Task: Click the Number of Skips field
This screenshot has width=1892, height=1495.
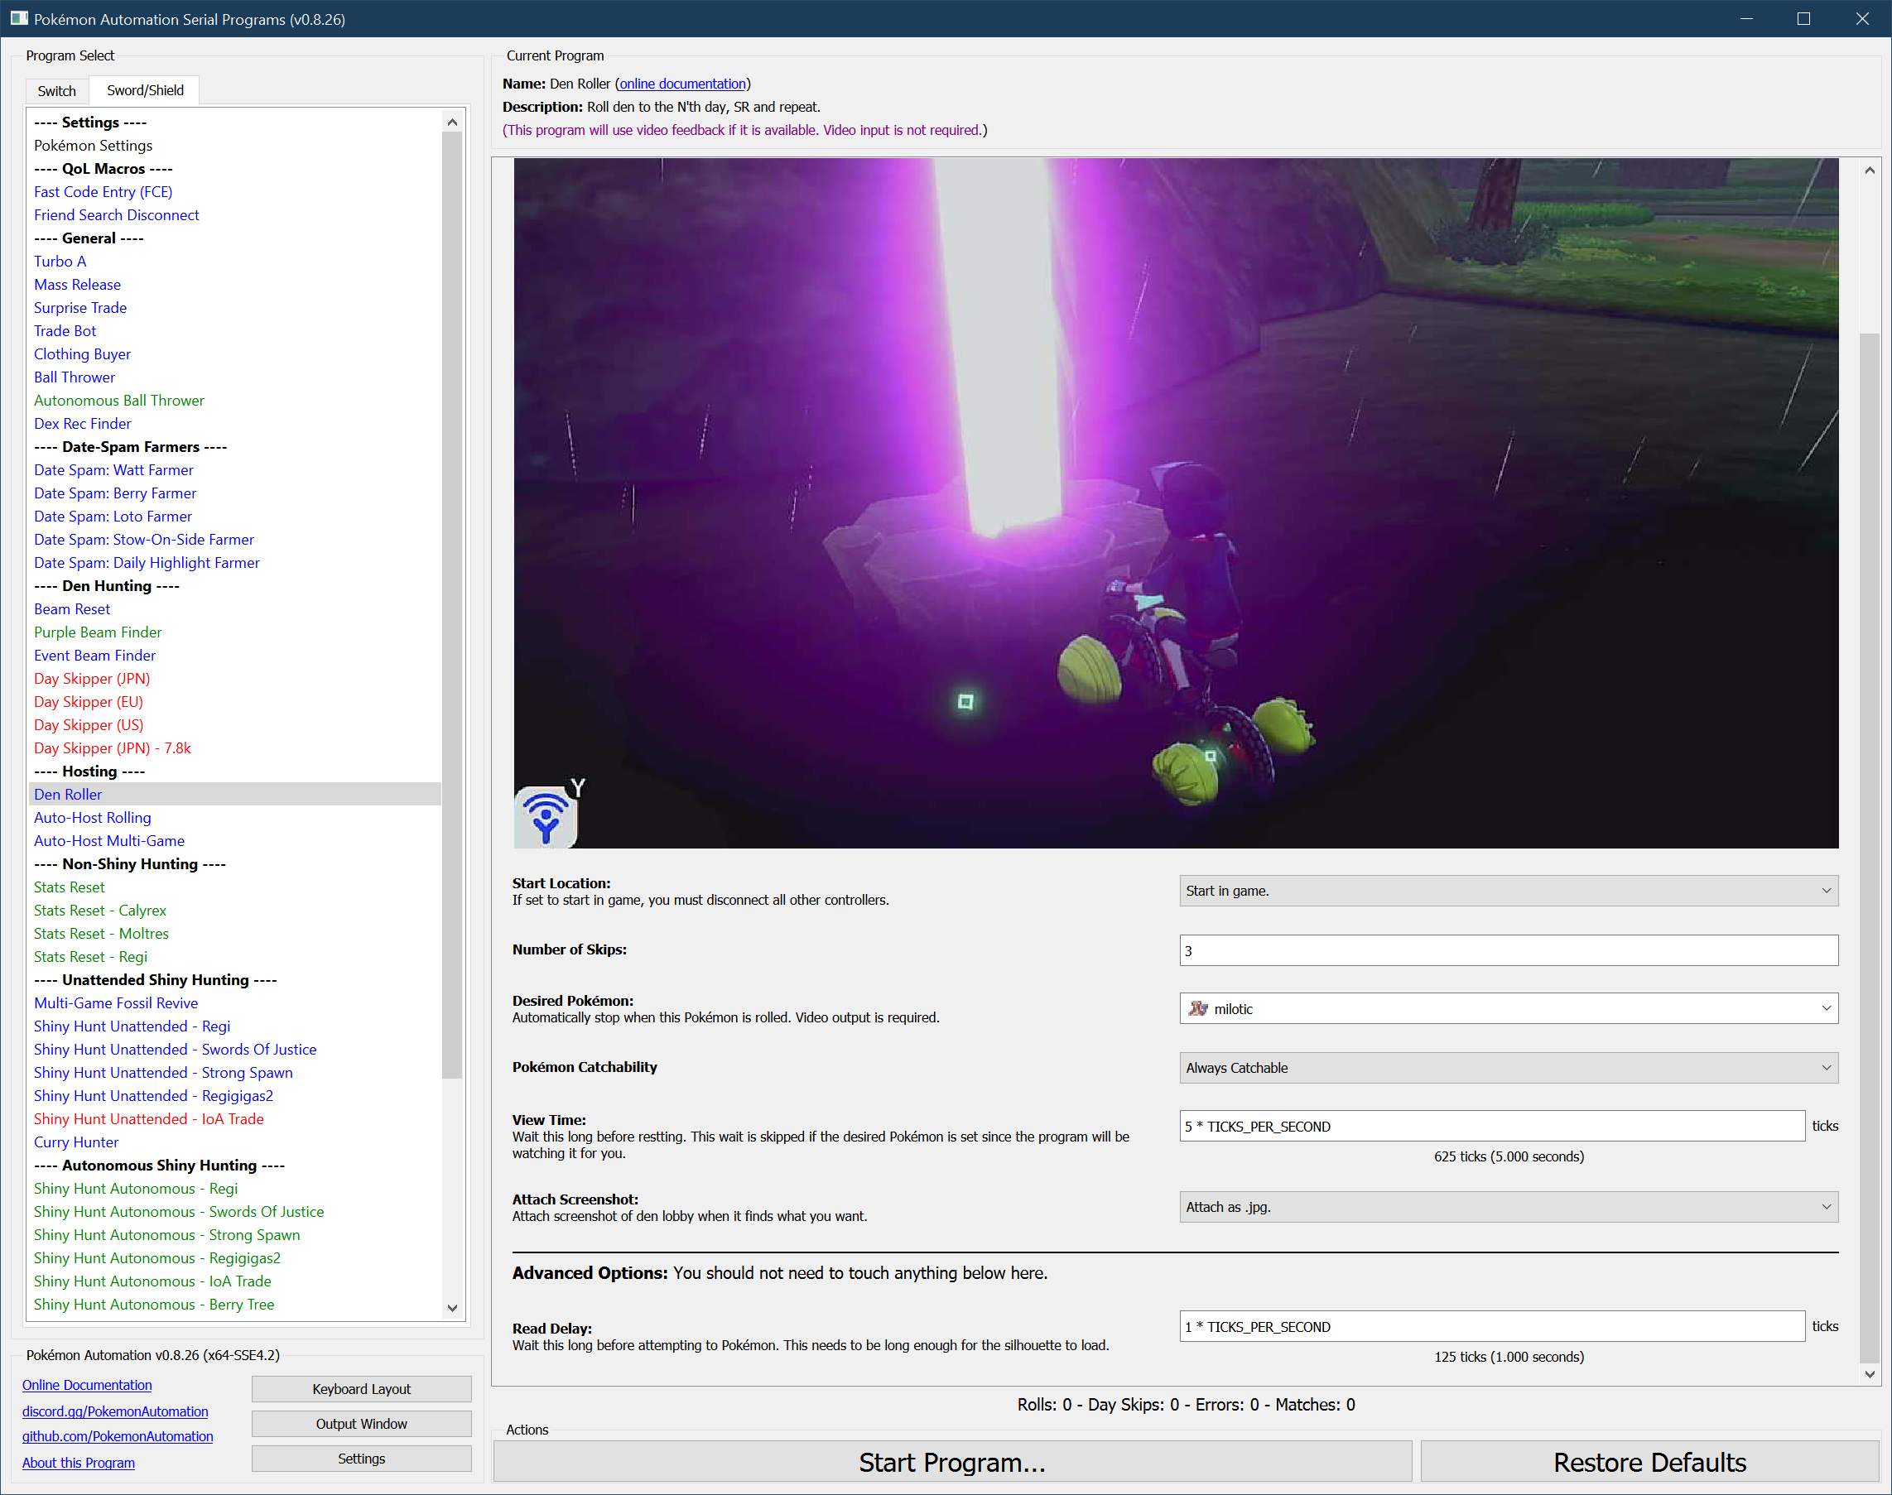Action: pos(1508,950)
